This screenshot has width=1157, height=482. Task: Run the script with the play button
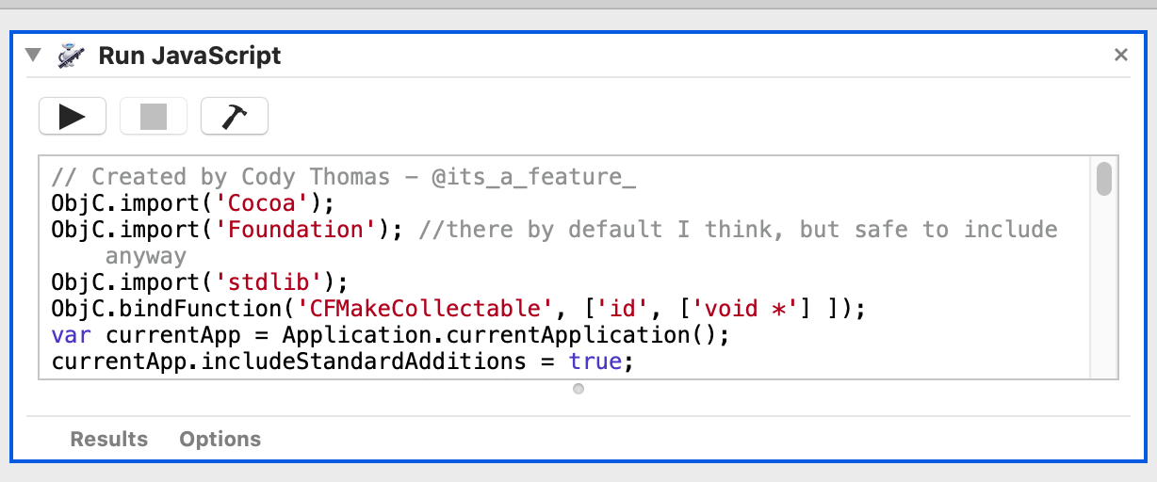click(x=73, y=117)
